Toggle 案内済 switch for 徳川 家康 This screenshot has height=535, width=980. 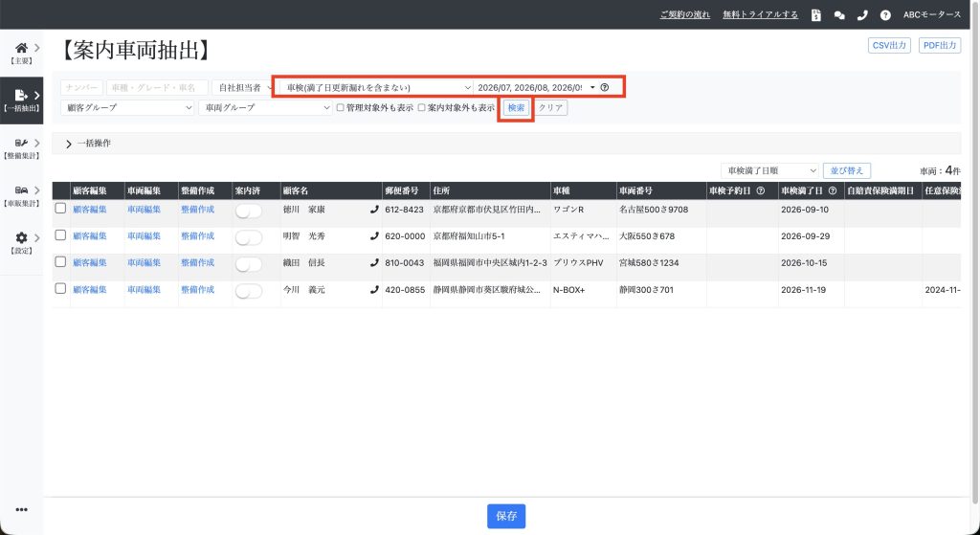click(x=249, y=212)
